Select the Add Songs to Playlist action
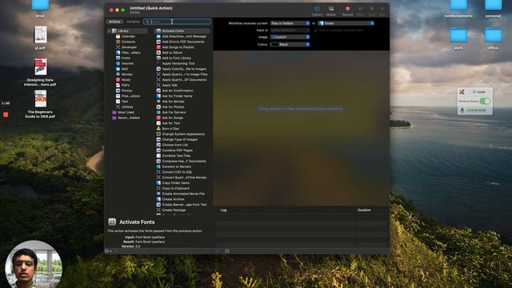This screenshot has height=288, width=512. 175,47
